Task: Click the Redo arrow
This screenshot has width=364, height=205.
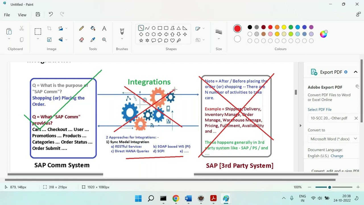Action: tap(62, 15)
